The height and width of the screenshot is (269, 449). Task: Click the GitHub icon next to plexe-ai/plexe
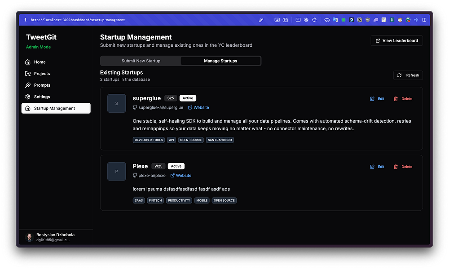pyautogui.click(x=135, y=175)
